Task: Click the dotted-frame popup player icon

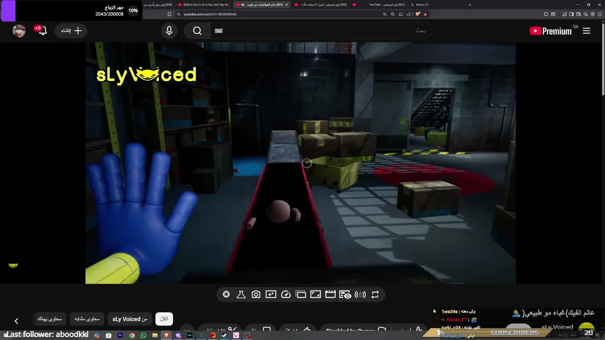Action: (x=301, y=295)
